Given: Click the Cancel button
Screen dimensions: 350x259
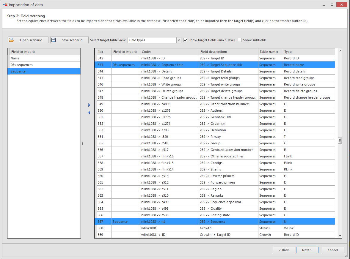Looking at the screenshot, I should click(332, 250).
